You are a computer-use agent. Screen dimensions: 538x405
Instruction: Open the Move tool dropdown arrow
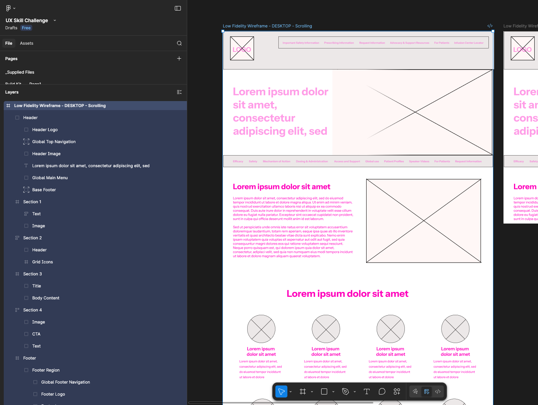290,391
